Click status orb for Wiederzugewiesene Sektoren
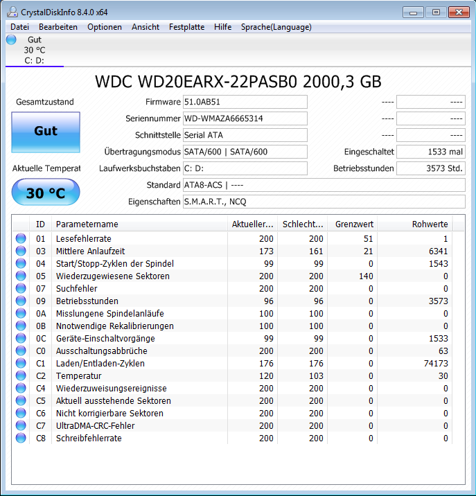 coord(21,276)
